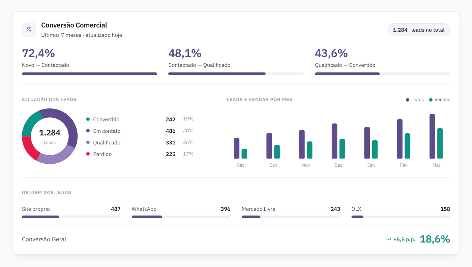The height and width of the screenshot is (267, 472).
Task: Click the purple Leads bar for Dez
Action: click(334, 141)
